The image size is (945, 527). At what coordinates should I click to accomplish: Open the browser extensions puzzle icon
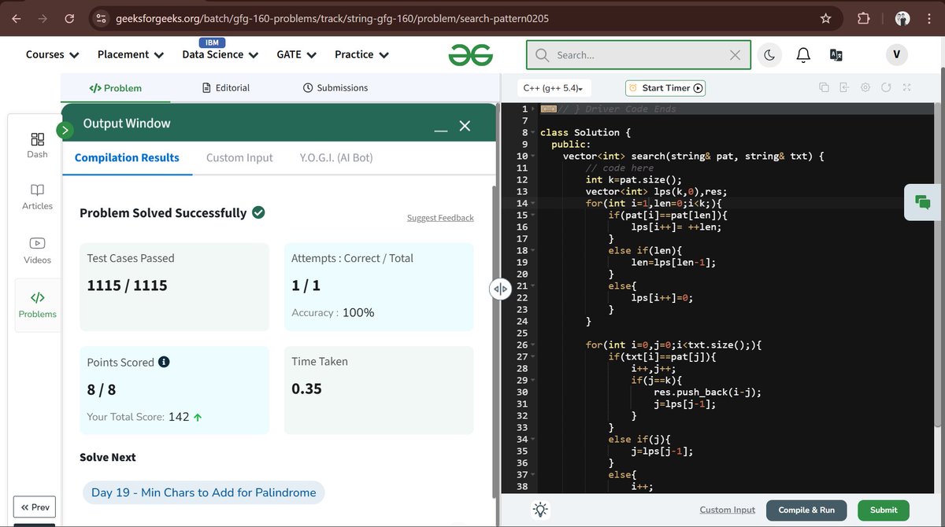863,18
